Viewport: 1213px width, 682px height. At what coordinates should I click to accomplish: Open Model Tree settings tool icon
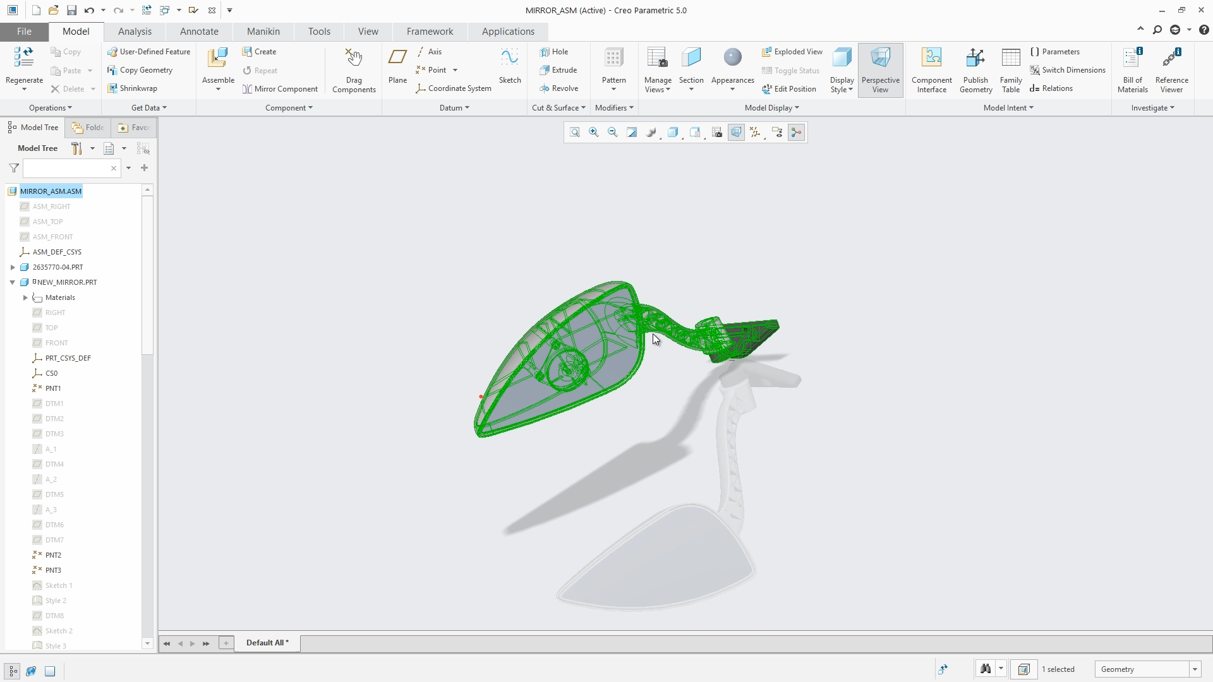point(76,148)
